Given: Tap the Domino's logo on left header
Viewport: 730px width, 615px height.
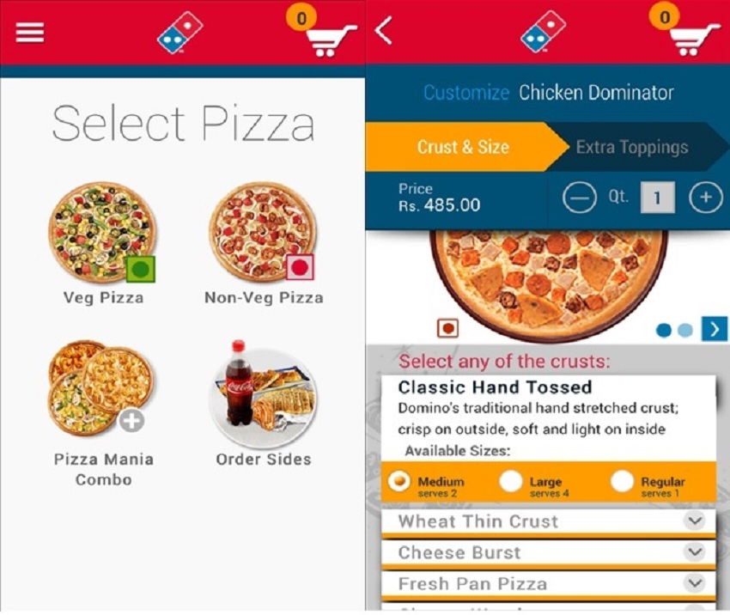Looking at the screenshot, I should (x=180, y=33).
